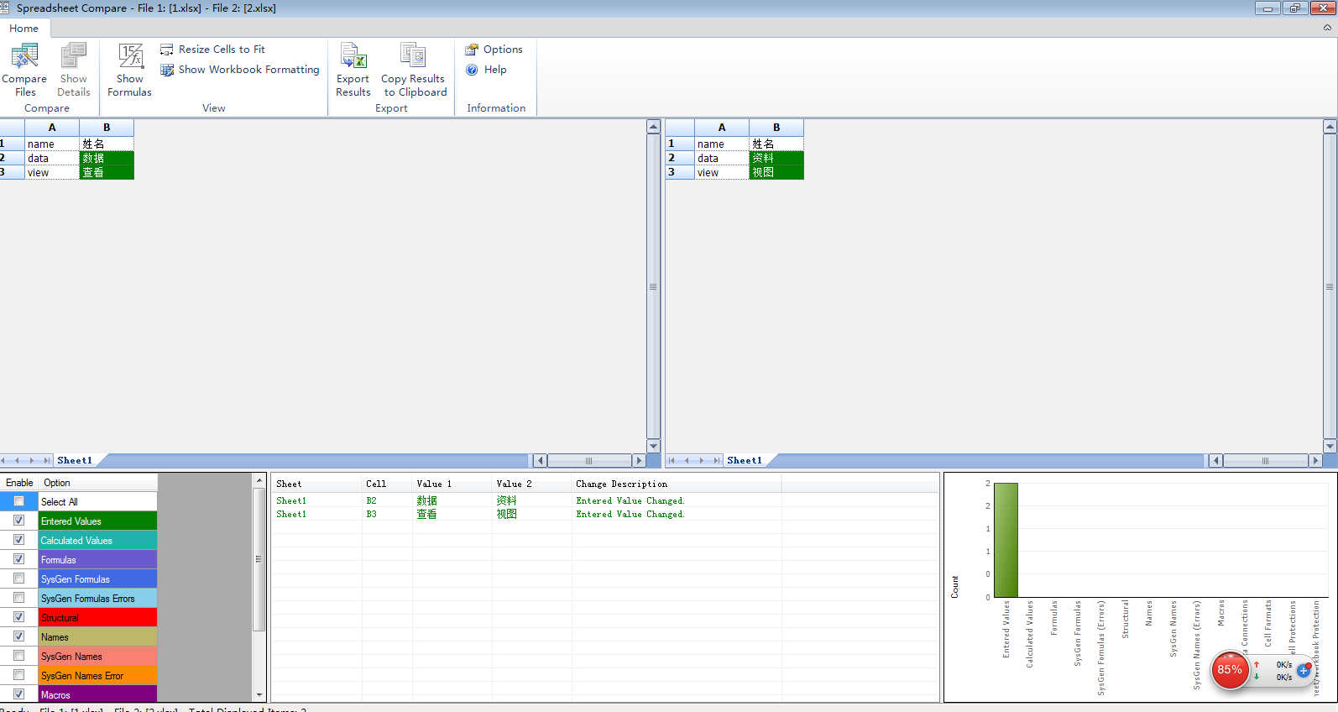Open the Home ribbon tab

[24, 29]
